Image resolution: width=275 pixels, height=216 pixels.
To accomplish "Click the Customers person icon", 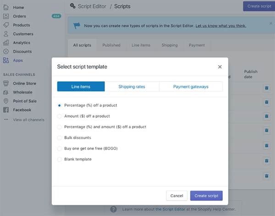I will (6, 34).
